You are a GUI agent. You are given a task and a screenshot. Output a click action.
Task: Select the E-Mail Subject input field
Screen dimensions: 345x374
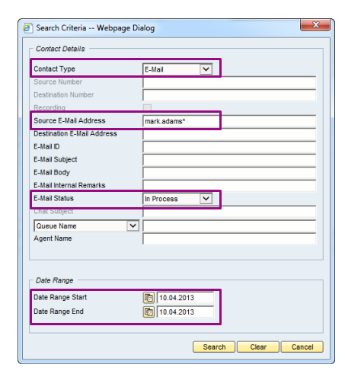229,160
